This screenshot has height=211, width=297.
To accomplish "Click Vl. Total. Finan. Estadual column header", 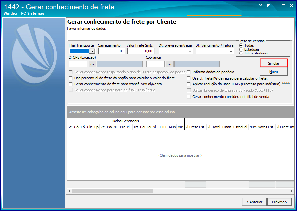I will tap(227, 127).
